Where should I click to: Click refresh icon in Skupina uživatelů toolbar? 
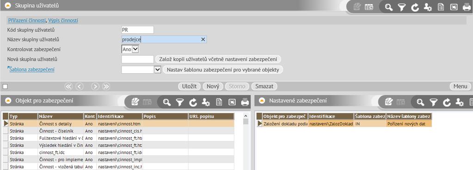[415, 7]
